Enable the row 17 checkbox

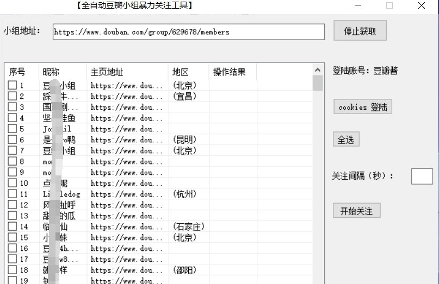pyautogui.click(x=13, y=259)
